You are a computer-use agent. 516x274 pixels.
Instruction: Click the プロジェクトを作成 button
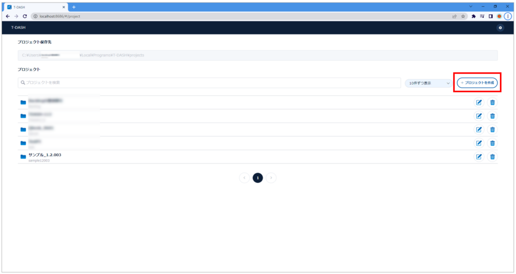point(477,83)
